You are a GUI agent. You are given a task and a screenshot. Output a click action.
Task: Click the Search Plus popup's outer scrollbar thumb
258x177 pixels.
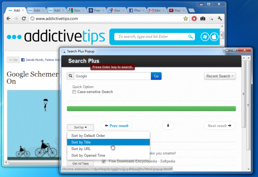click(x=249, y=105)
